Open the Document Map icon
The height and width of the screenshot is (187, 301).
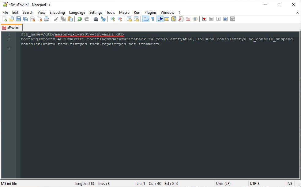pyautogui.click(x=174, y=19)
